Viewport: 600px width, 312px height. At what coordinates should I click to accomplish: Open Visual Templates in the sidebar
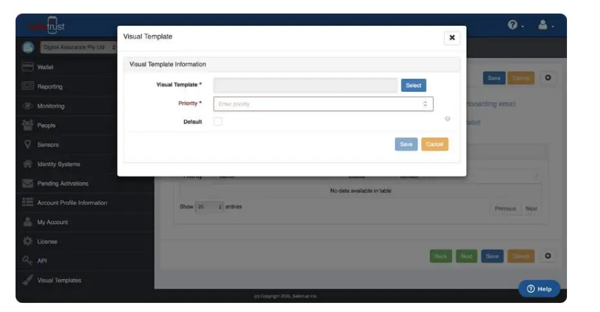[x=60, y=280]
